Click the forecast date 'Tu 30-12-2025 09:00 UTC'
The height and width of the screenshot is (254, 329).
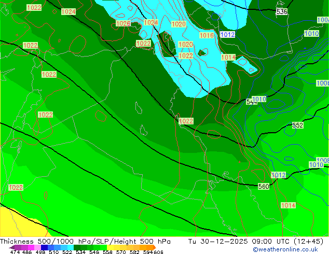click(240, 242)
